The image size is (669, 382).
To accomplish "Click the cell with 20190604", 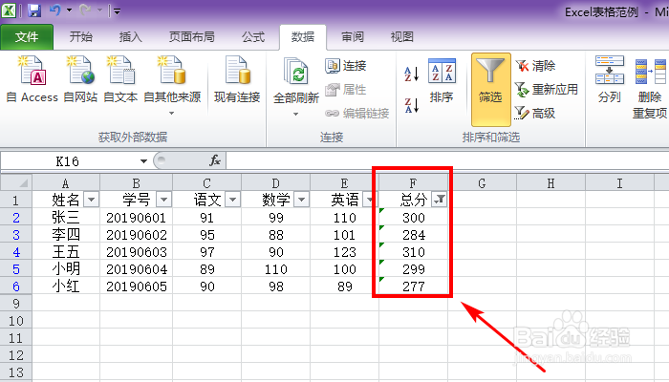I will [136, 269].
